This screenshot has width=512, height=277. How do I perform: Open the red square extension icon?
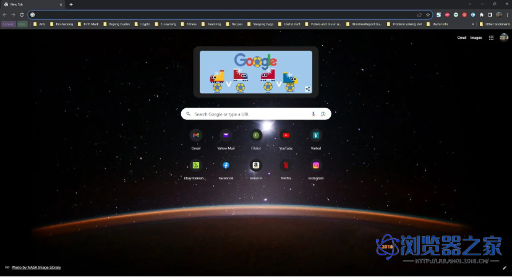click(x=464, y=15)
